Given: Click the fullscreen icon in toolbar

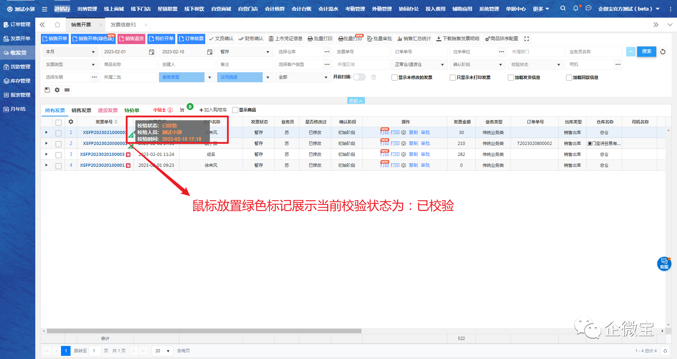Looking at the screenshot, I should [x=526, y=39].
